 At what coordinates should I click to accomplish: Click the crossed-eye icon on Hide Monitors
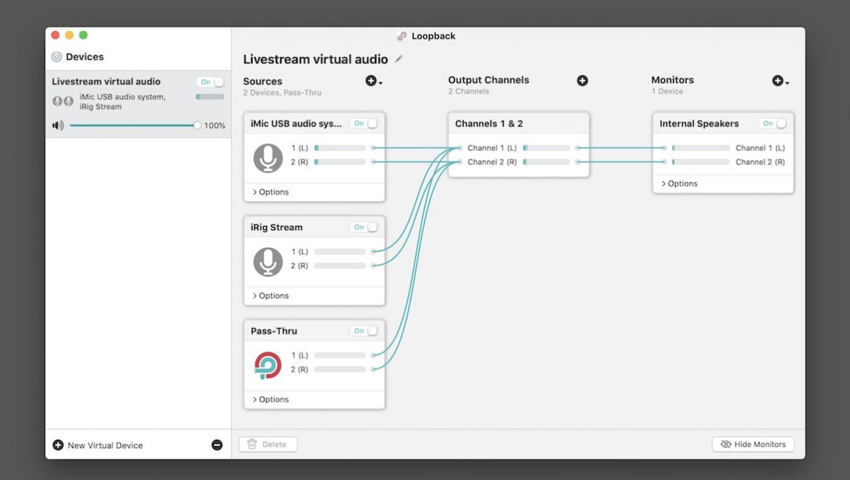[725, 444]
